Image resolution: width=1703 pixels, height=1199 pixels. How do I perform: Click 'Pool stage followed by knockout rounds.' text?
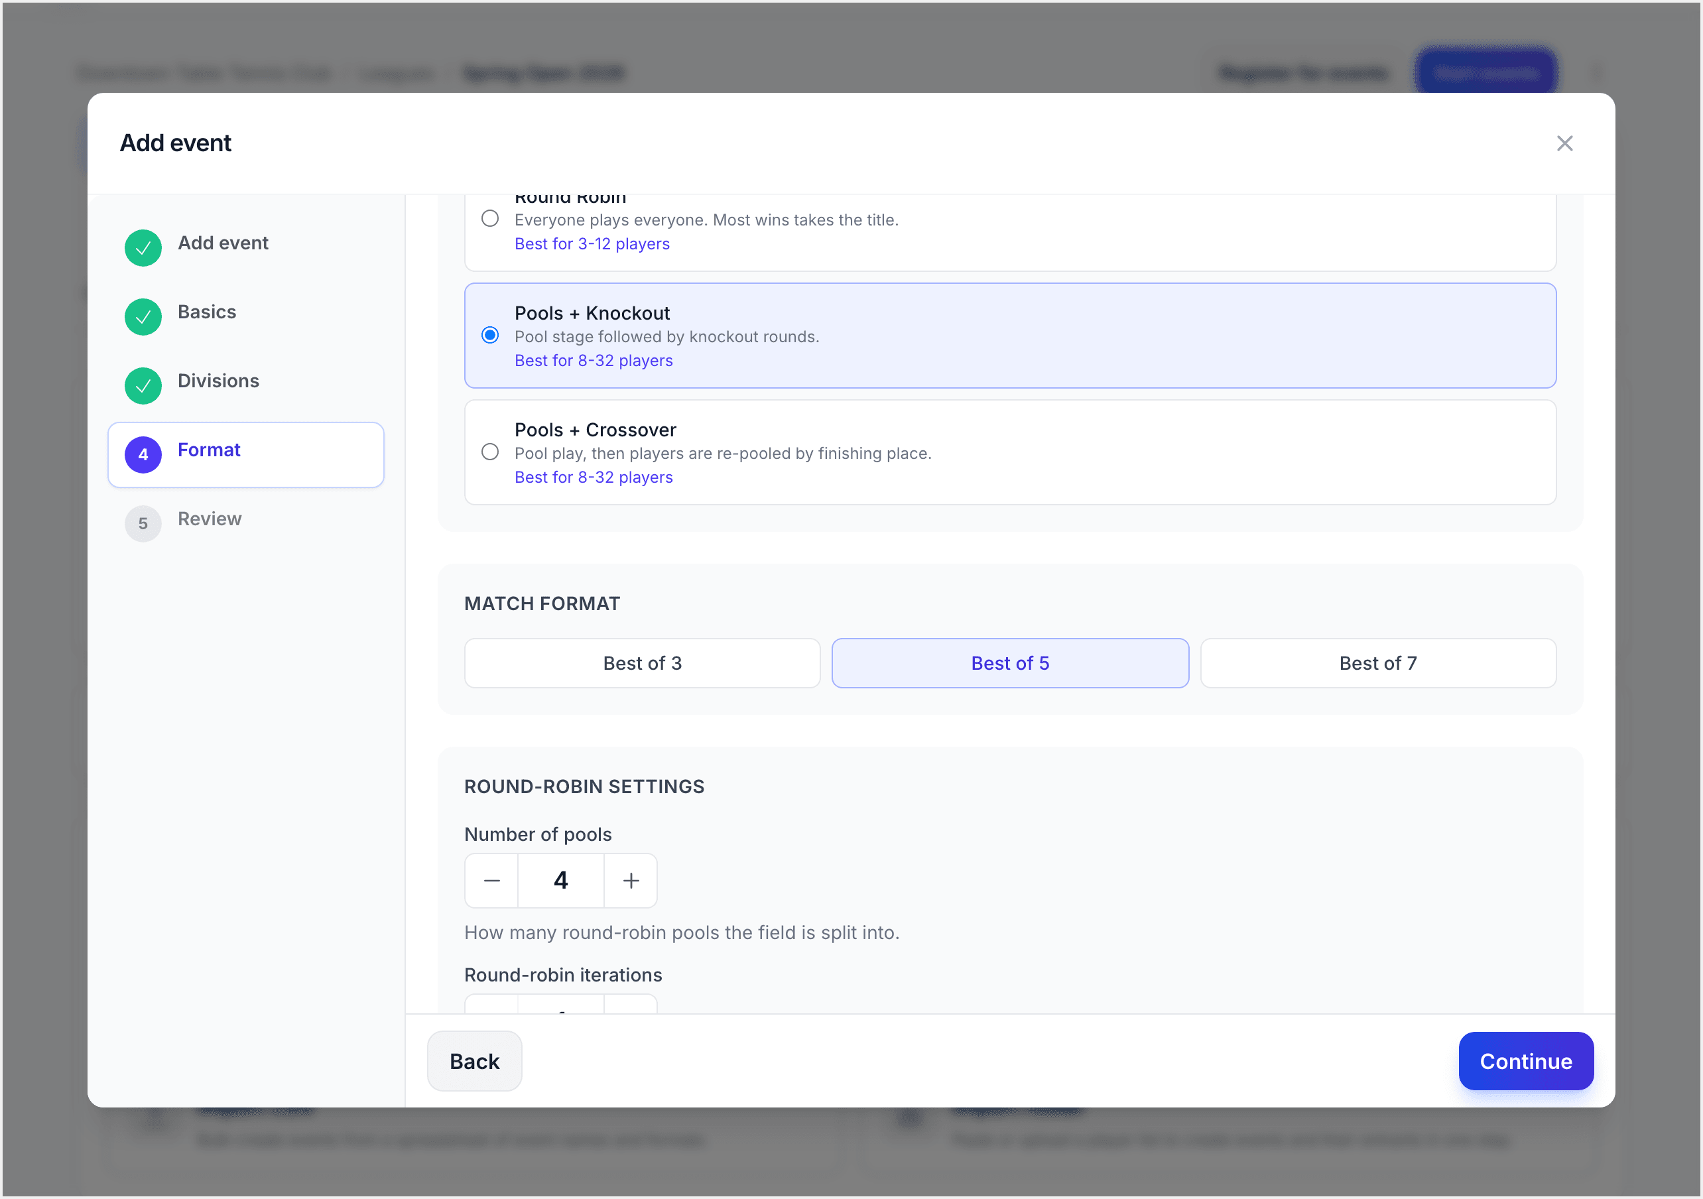[667, 337]
